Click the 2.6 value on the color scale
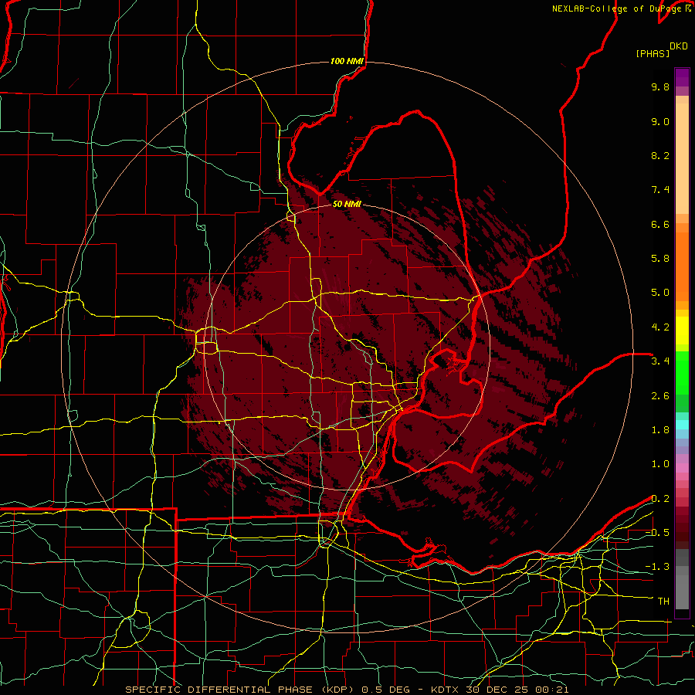Image resolution: width=695 pixels, height=695 pixels. point(660,396)
